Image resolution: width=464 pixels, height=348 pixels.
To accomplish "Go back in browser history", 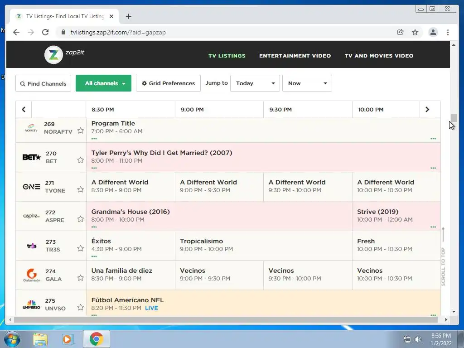I will [16, 32].
